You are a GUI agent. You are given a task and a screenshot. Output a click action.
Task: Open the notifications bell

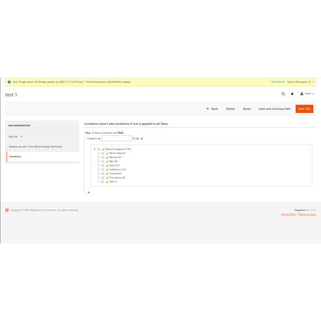click(292, 94)
